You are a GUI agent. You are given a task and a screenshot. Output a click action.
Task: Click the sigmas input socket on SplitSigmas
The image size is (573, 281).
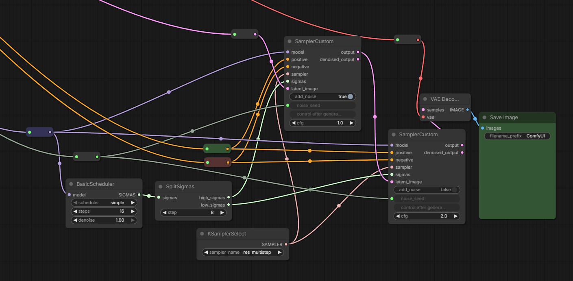click(159, 198)
